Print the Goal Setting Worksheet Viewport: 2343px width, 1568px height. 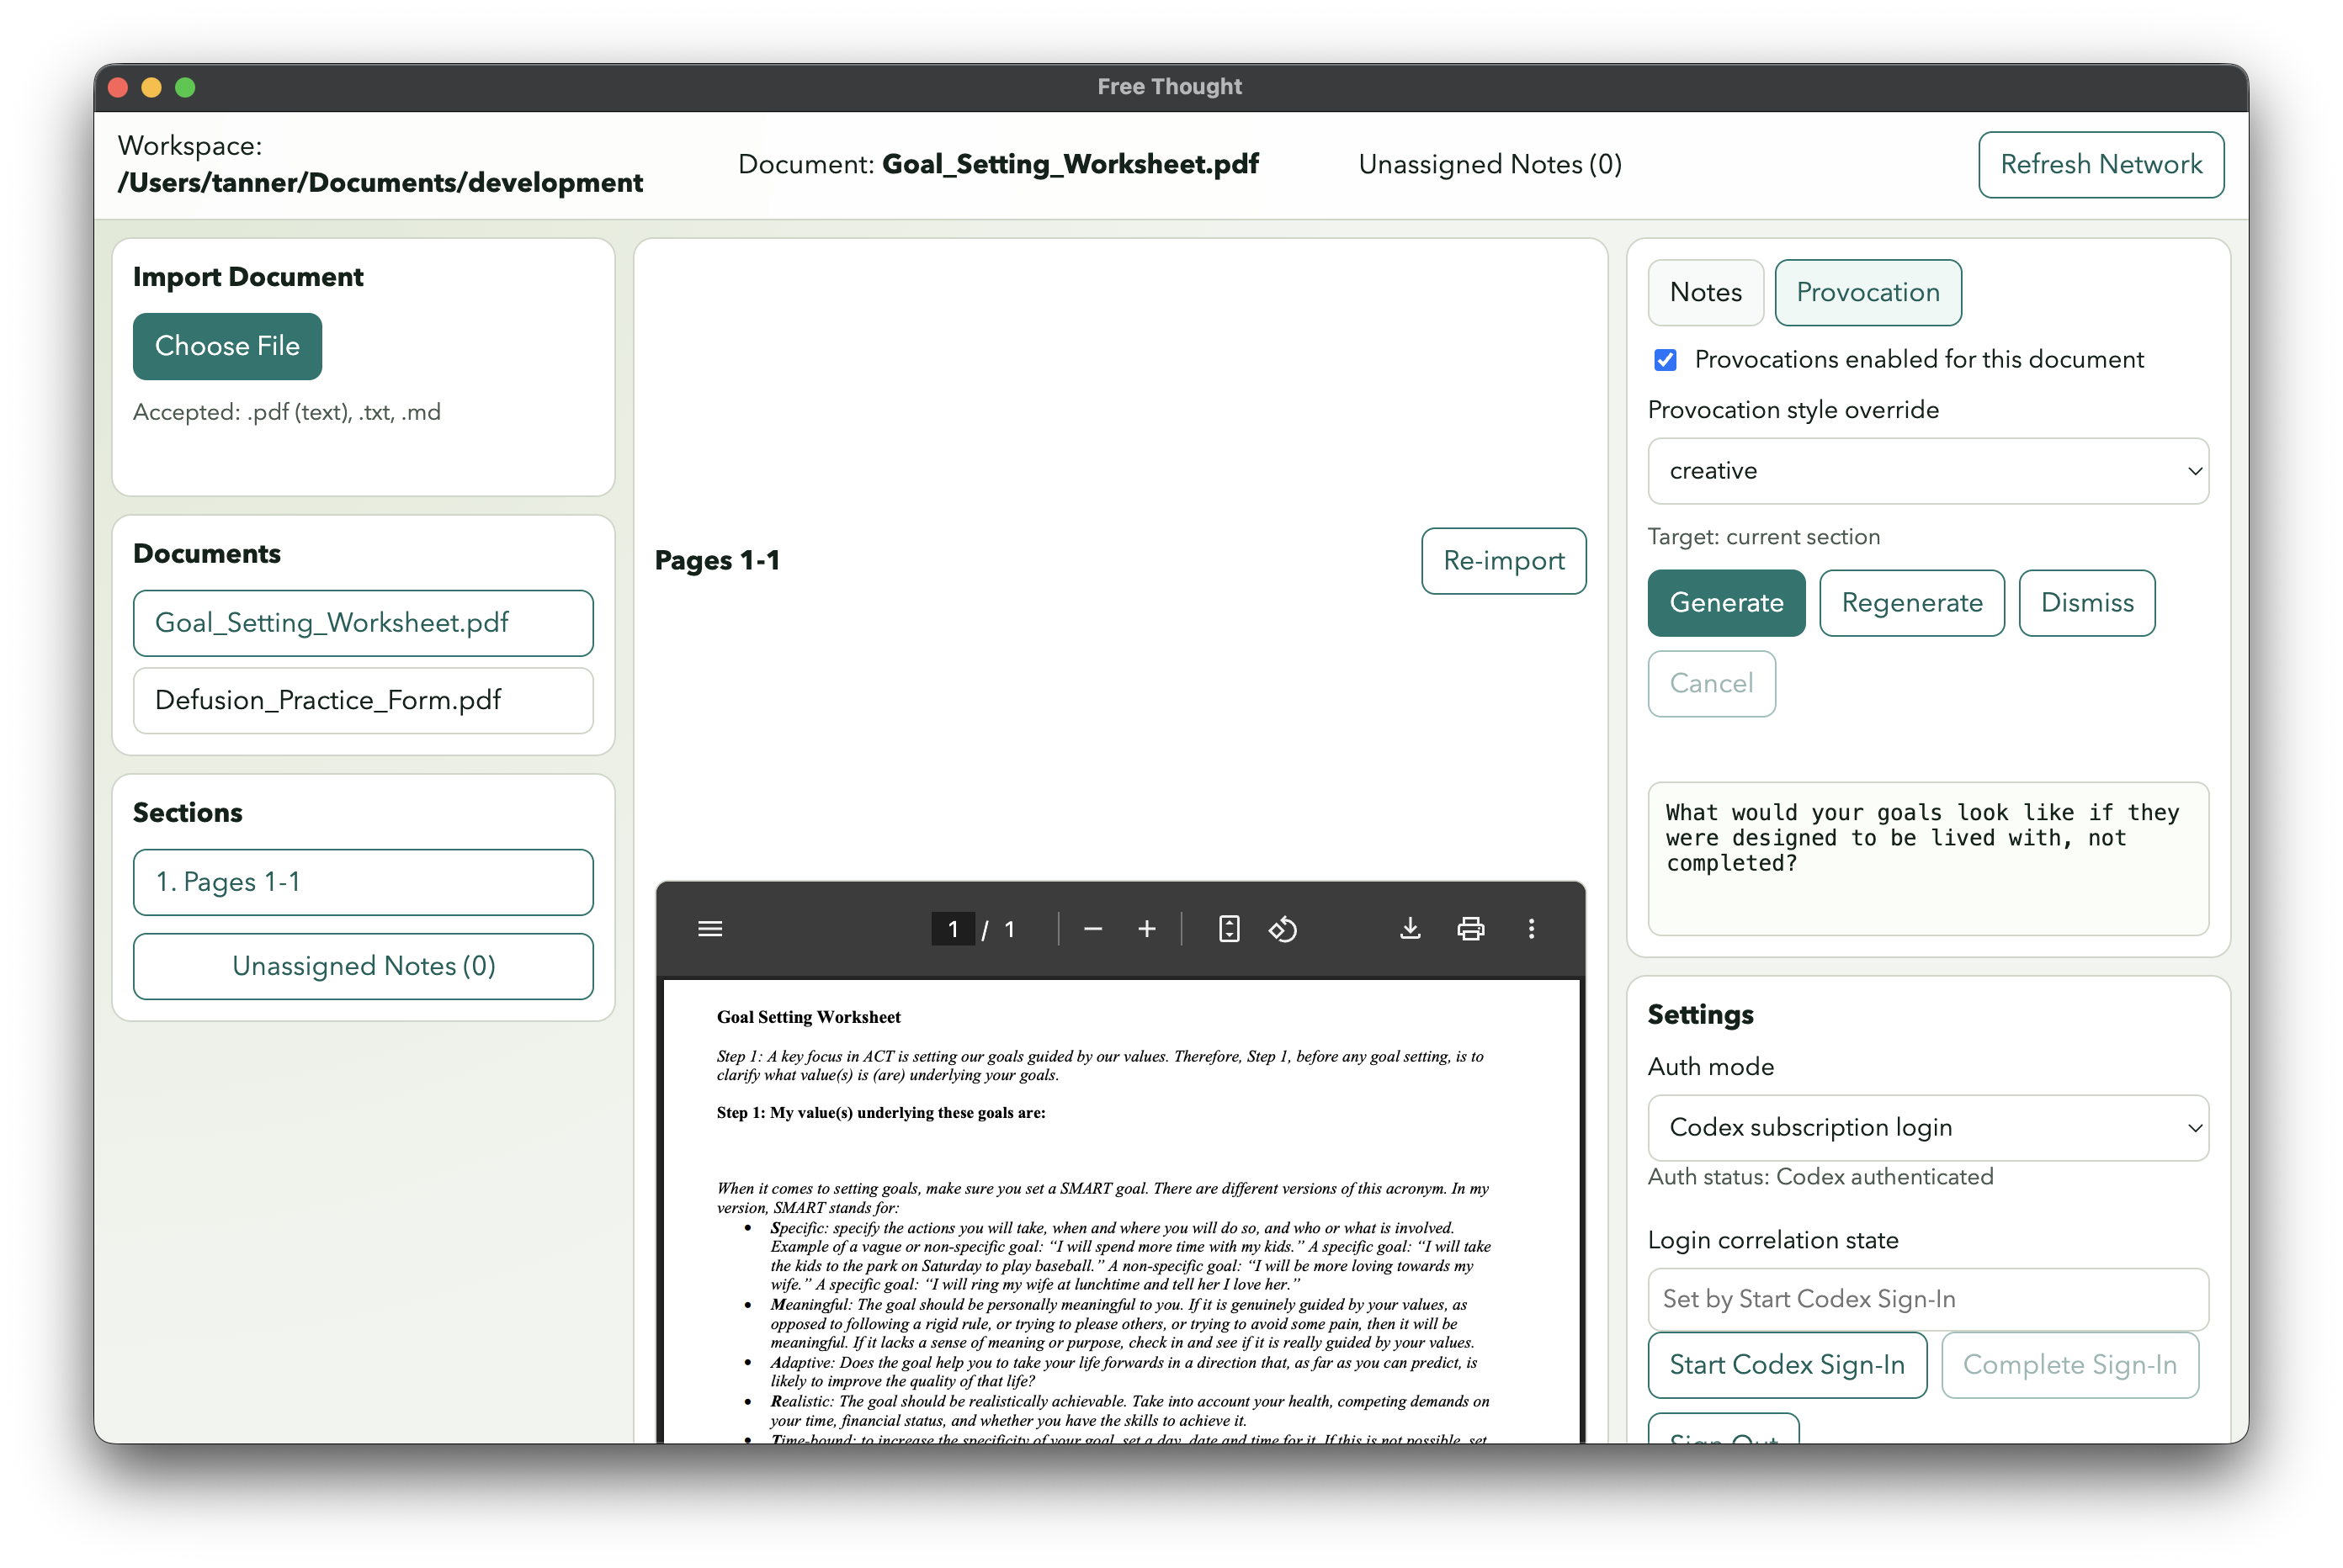pos(1470,928)
